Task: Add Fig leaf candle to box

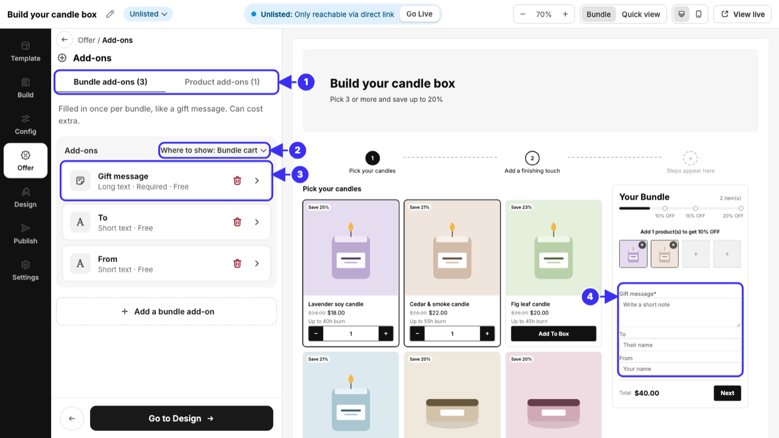Action: pos(554,334)
